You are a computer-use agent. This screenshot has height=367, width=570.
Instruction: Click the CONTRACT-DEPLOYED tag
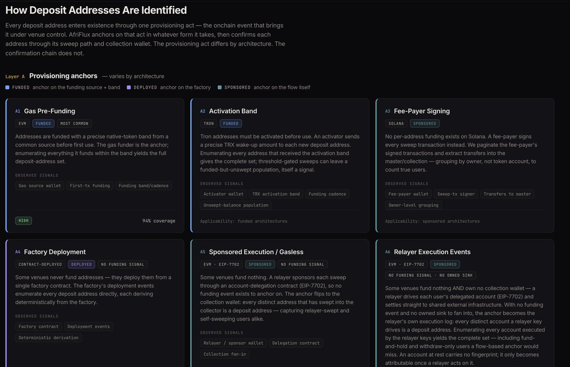pyautogui.click(x=40, y=264)
